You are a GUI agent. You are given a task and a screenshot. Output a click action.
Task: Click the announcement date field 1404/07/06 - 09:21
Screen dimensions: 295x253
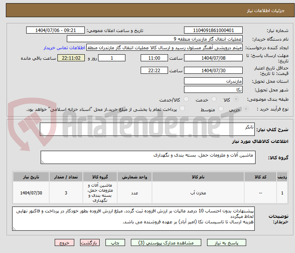pyautogui.click(x=55, y=30)
